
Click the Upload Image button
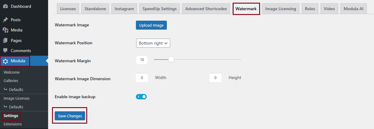151,25
